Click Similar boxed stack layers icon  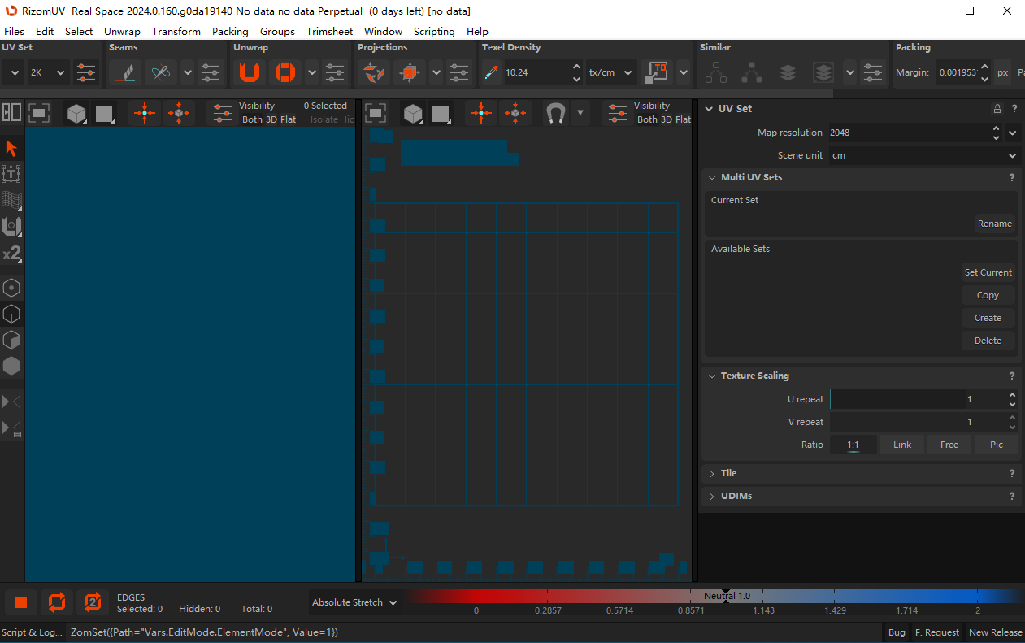(823, 72)
